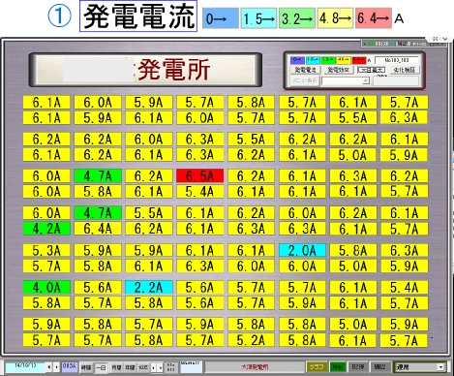Click the date field in the bottom bar

pyautogui.click(x=25, y=367)
